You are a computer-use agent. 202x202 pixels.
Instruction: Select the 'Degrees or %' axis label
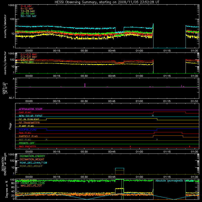pos(7,189)
